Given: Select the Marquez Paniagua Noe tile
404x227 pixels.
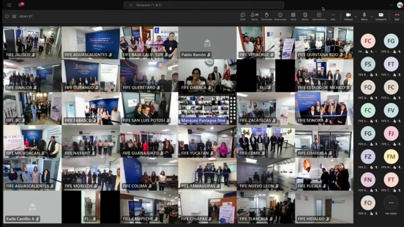Looking at the screenshot, I should (x=207, y=108).
